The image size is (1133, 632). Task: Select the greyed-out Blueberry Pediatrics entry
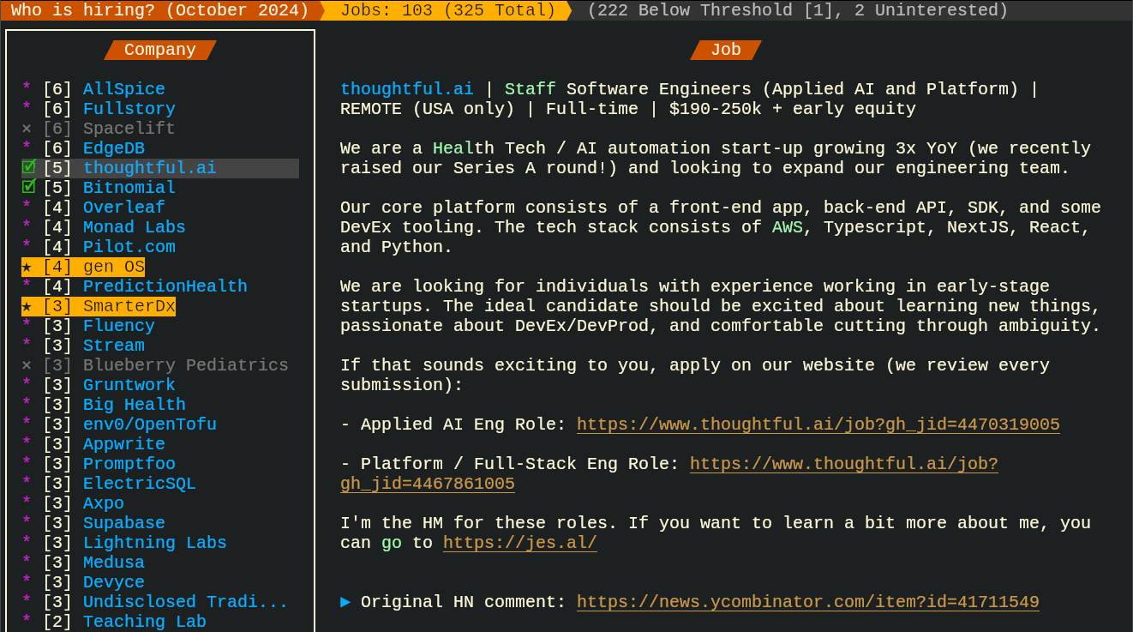186,365
